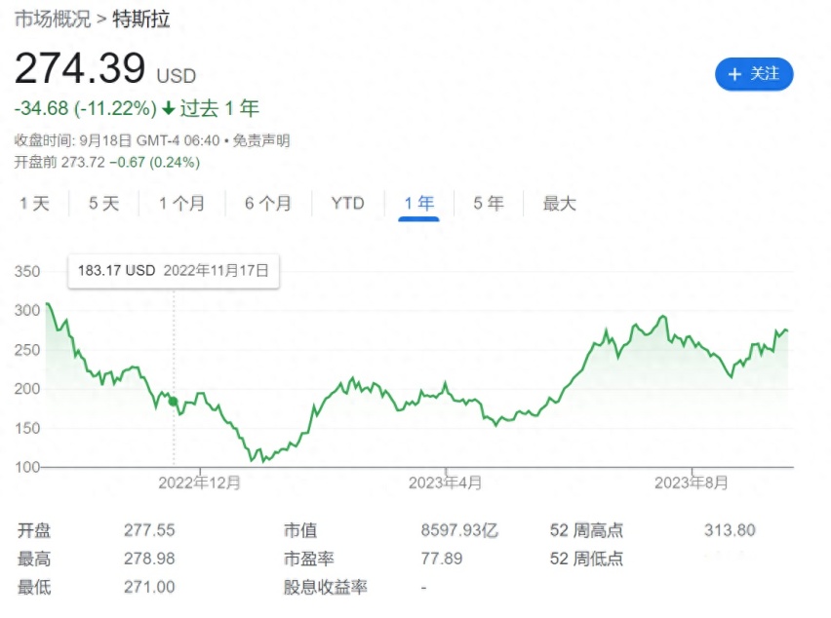Select the 1 年 range tab
Image resolution: width=831 pixels, height=618 pixels.
(419, 204)
